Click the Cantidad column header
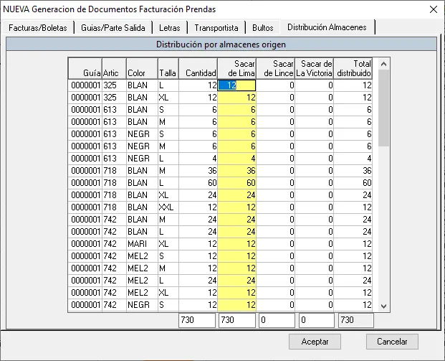 (x=198, y=68)
